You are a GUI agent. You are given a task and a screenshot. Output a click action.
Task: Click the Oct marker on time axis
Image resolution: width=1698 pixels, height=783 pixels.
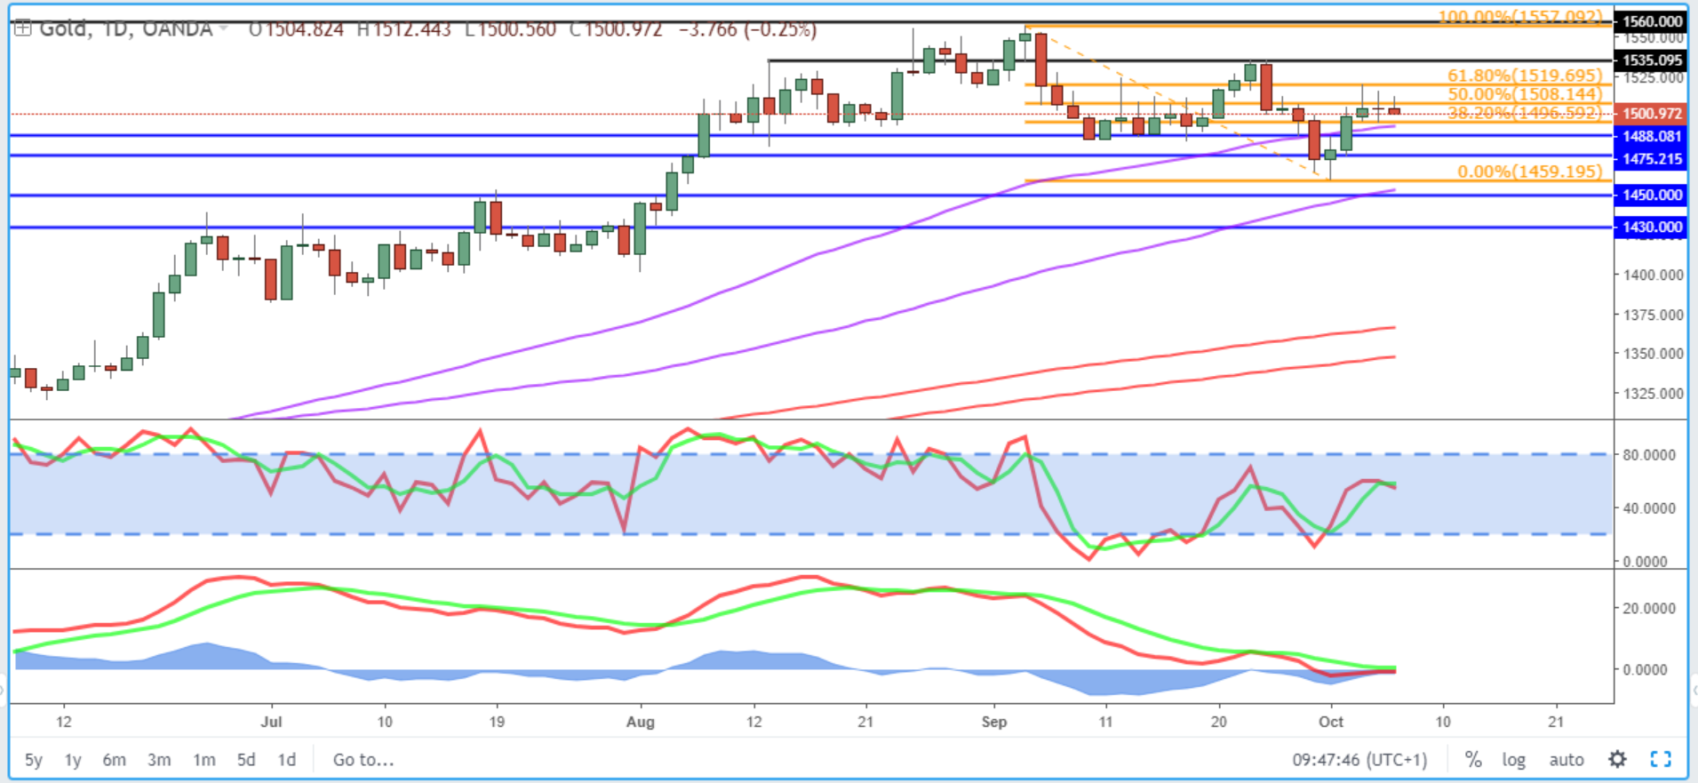(x=1331, y=722)
